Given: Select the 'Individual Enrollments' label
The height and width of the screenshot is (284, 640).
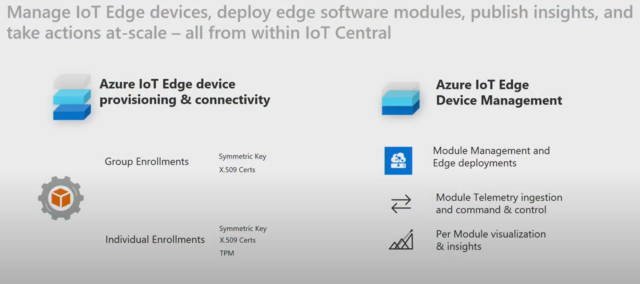Looking at the screenshot, I should pos(155,239).
